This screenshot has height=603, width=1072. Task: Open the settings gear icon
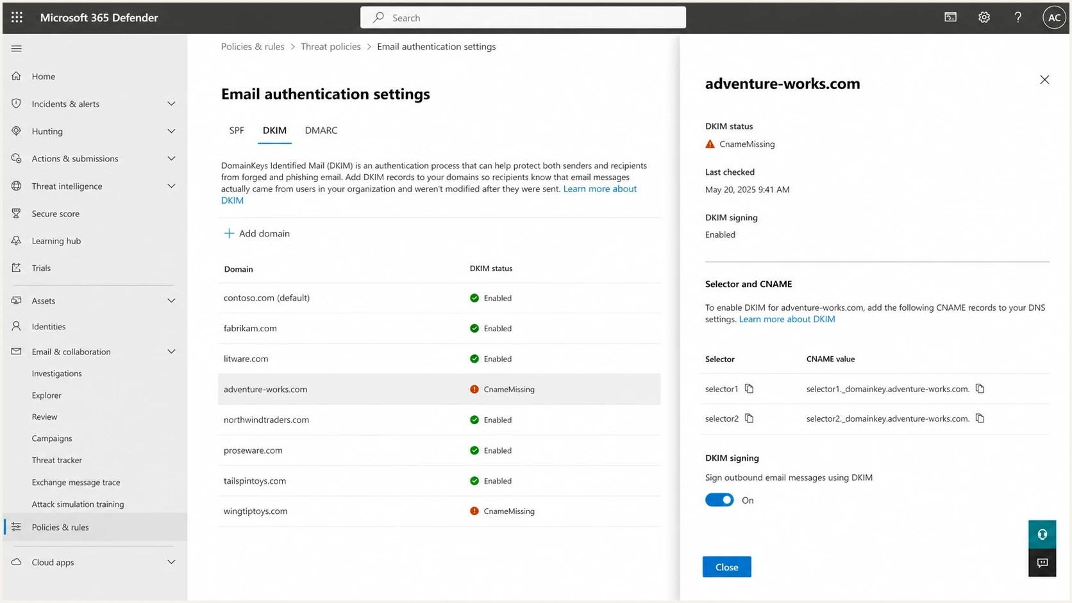tap(984, 17)
